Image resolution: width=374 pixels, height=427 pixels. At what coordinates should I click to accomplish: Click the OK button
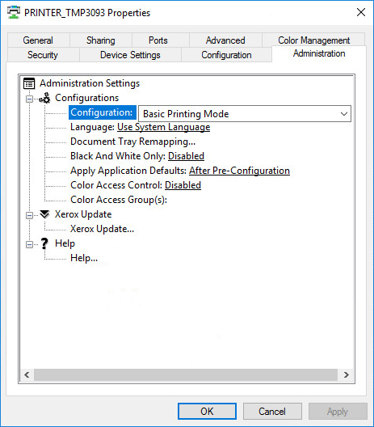coord(207,411)
